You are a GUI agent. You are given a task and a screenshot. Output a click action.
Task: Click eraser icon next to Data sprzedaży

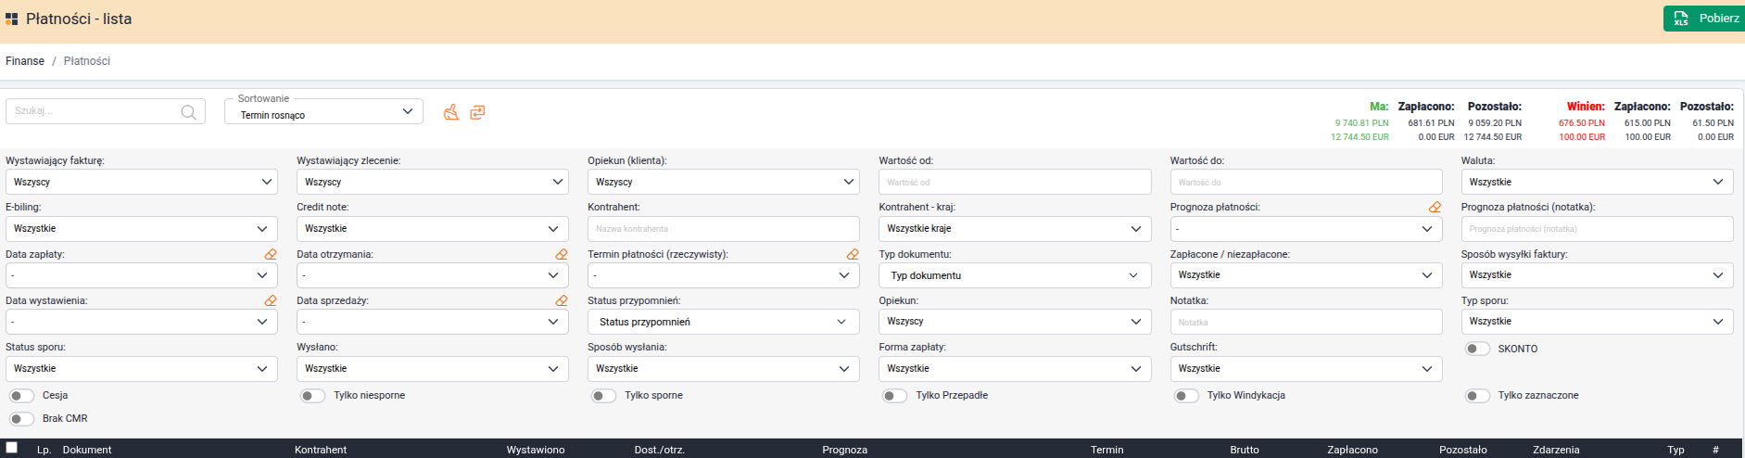point(562,300)
